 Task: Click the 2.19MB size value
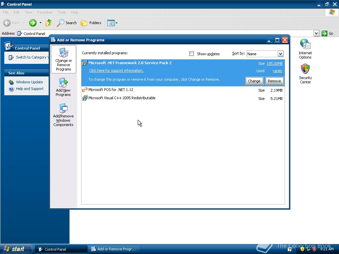(x=276, y=90)
